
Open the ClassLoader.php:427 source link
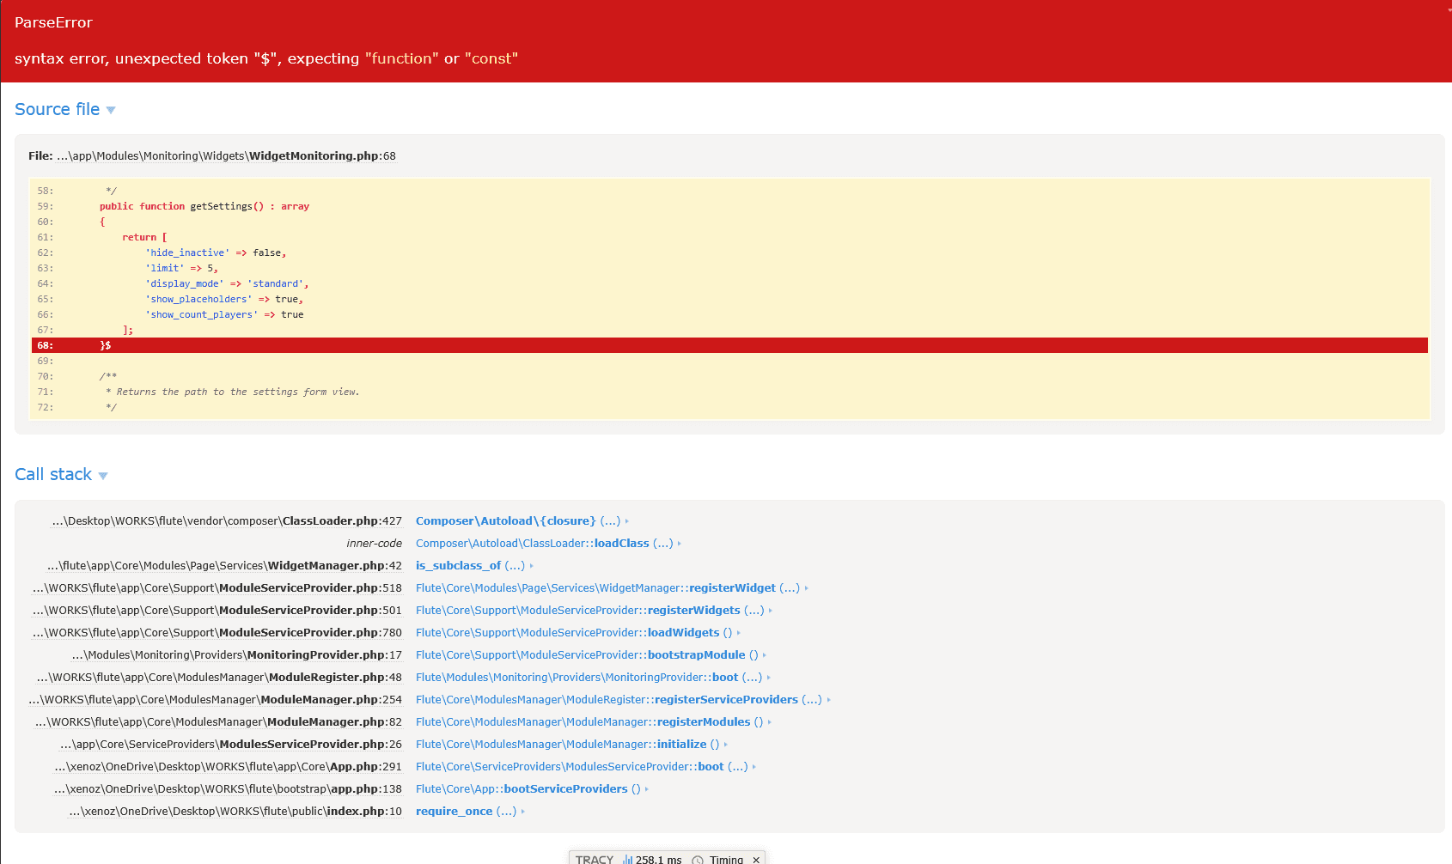[227, 521]
